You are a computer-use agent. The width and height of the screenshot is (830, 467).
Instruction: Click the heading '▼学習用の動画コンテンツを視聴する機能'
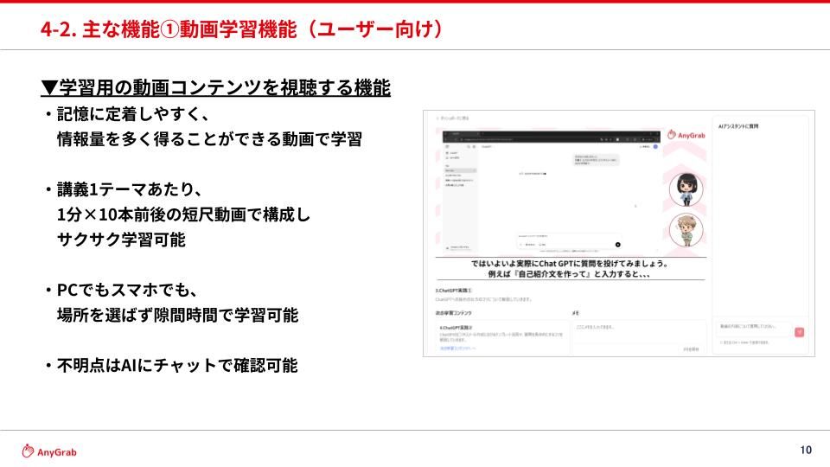point(216,87)
